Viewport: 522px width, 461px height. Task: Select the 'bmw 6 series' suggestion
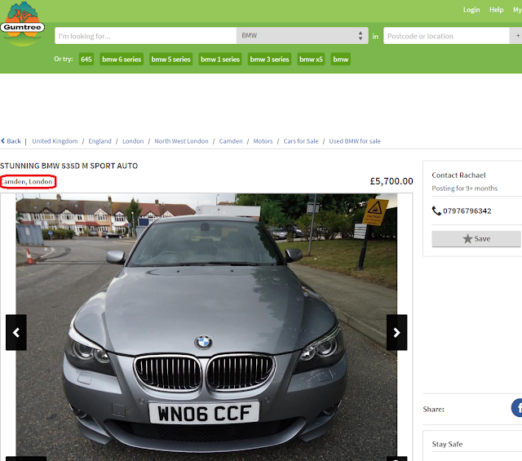[x=122, y=60]
